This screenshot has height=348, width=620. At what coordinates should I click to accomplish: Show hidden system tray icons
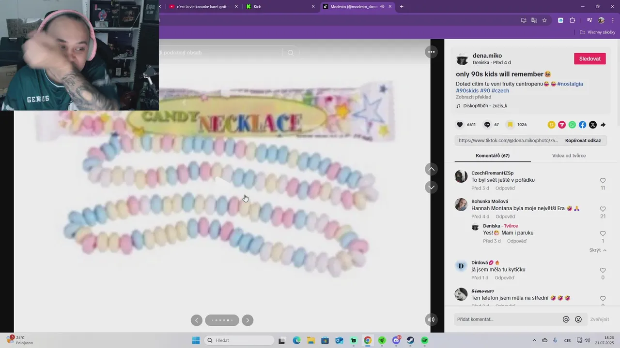click(x=534, y=340)
